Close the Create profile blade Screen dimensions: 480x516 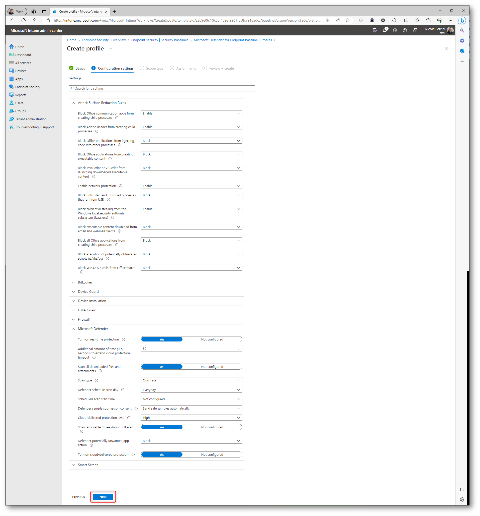point(446,48)
